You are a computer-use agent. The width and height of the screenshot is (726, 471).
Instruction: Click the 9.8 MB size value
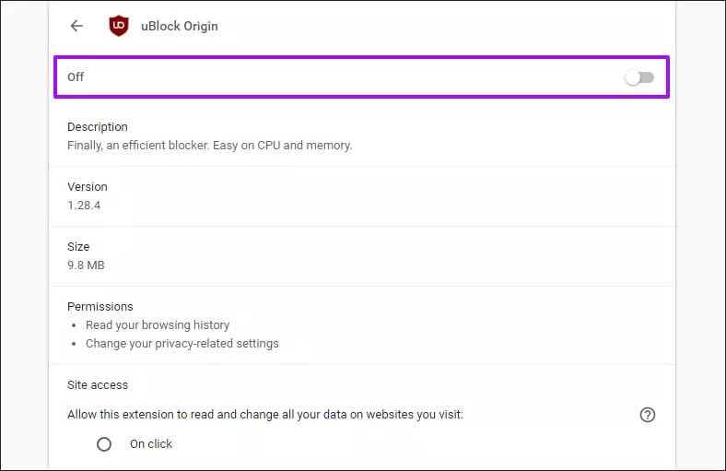coord(86,265)
